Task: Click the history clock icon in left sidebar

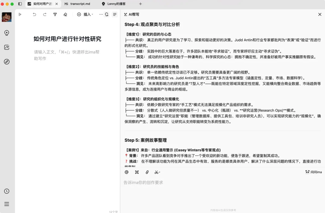Action: (7, 191)
